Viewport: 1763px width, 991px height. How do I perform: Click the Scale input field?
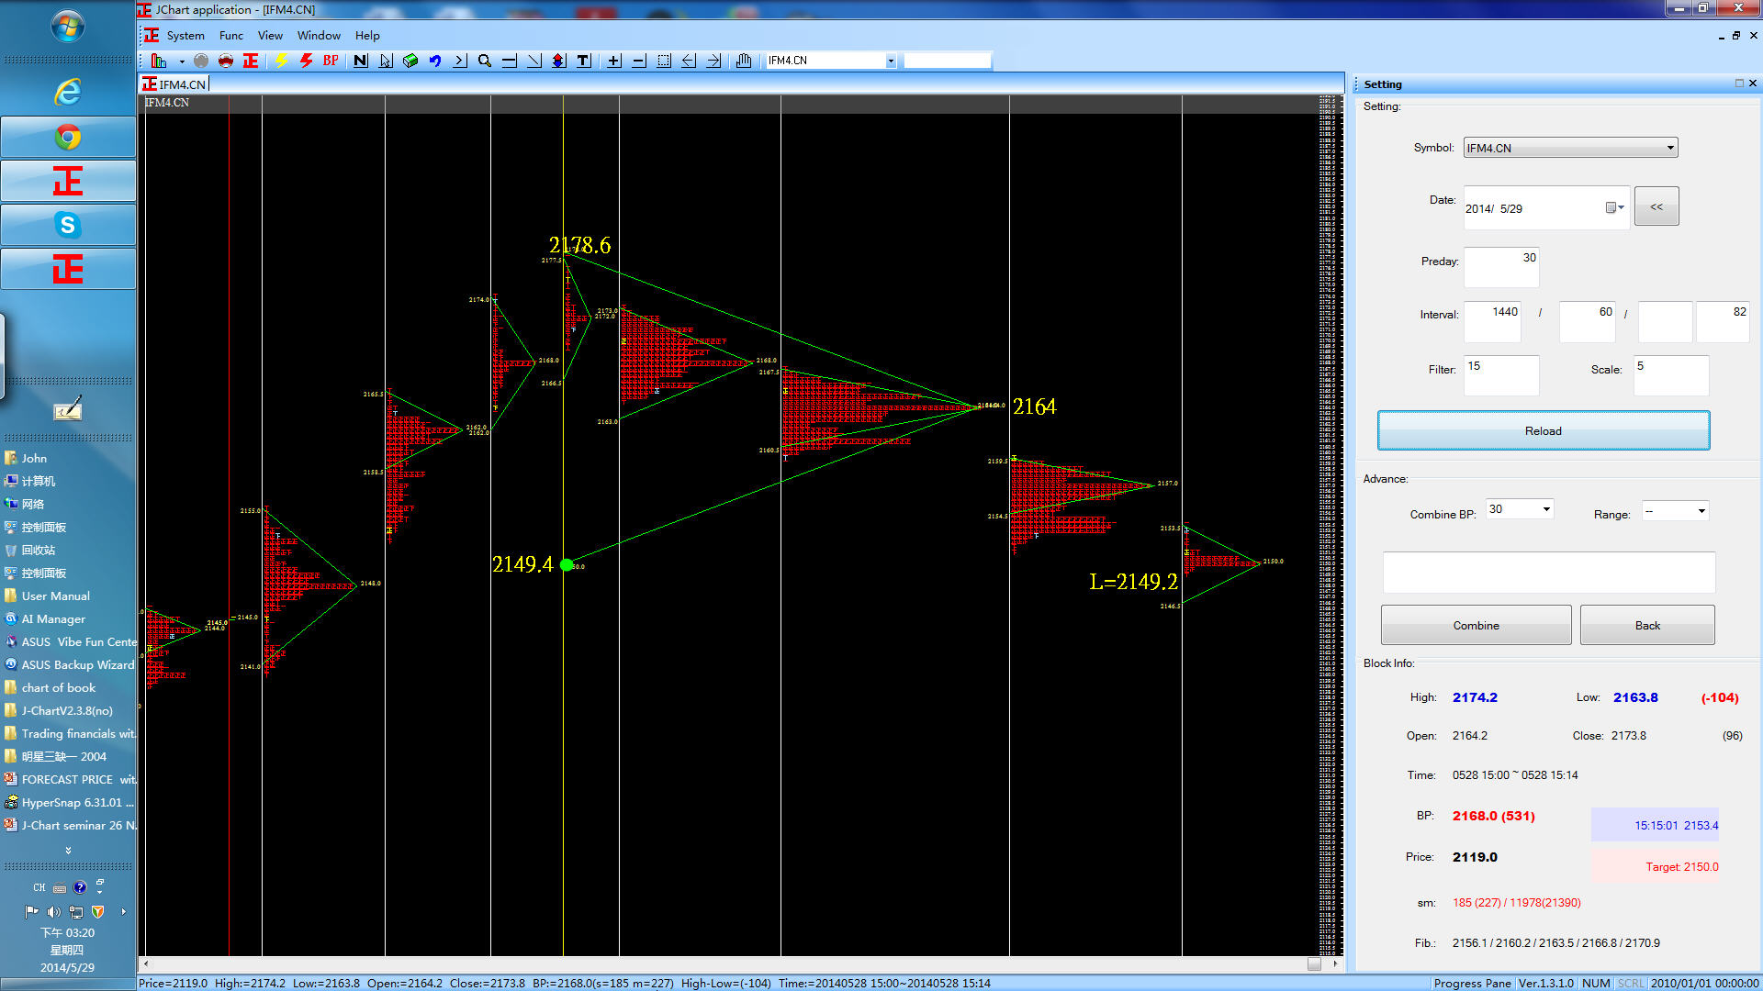point(1671,375)
